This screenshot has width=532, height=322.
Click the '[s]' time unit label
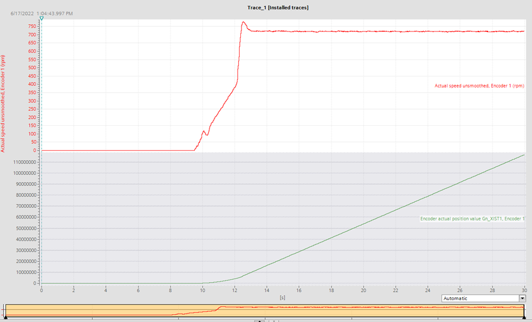(282, 298)
